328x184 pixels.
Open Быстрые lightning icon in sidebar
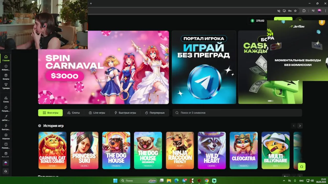(x=6, y=127)
